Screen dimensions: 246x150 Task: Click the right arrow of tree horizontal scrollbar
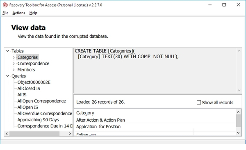click(x=70, y=134)
